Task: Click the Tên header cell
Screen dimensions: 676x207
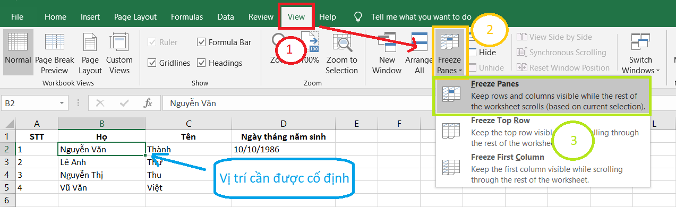Action: pyautogui.click(x=189, y=137)
